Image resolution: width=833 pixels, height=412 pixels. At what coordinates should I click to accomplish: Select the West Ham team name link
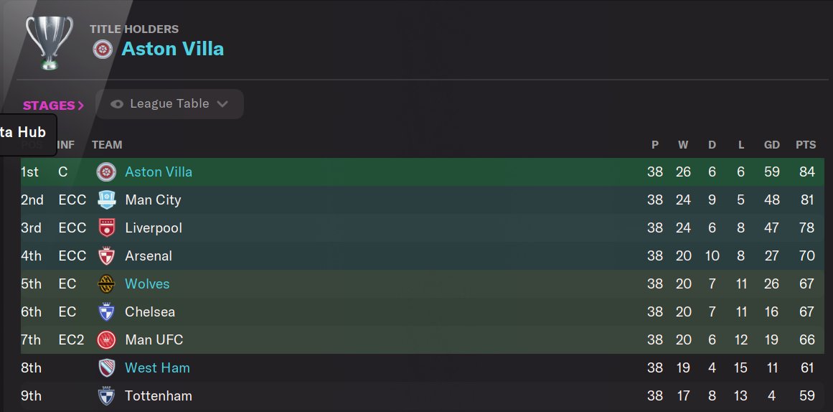pyautogui.click(x=157, y=368)
